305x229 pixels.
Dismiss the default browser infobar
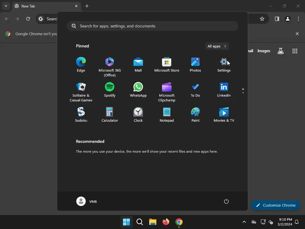click(x=297, y=34)
